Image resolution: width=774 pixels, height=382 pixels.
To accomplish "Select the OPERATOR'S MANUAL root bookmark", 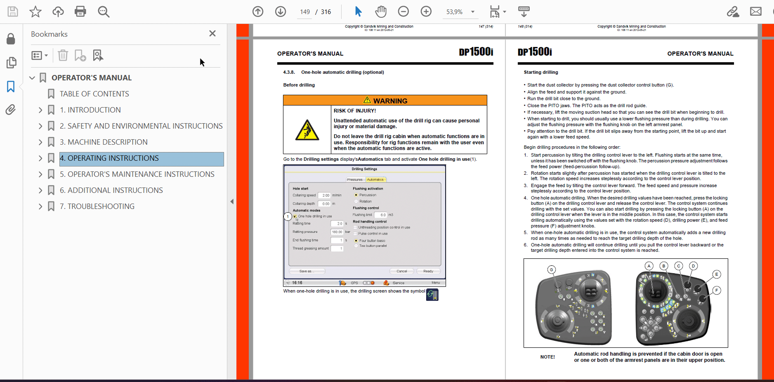I will click(92, 78).
